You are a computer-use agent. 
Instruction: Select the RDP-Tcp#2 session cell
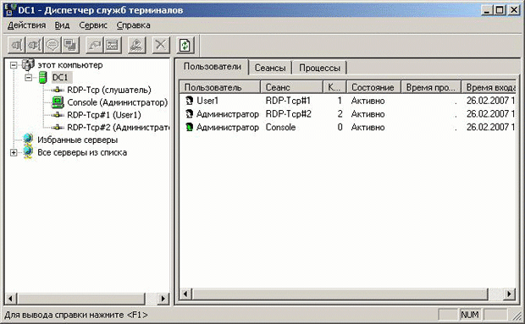[288, 114]
